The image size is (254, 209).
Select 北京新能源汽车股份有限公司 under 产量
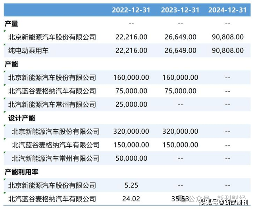click(52, 37)
